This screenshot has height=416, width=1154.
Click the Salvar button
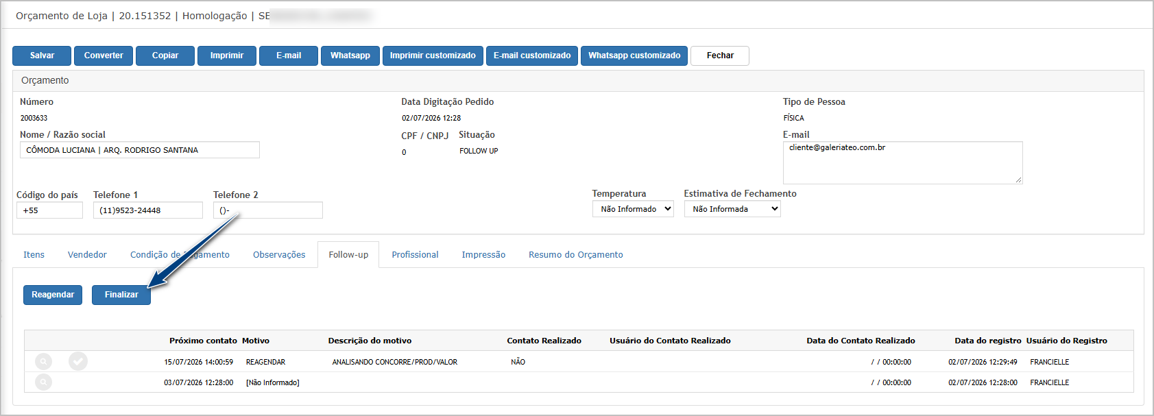click(x=42, y=56)
